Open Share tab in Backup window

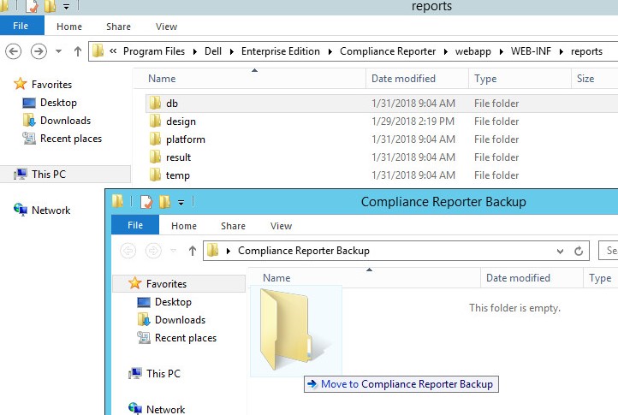point(233,226)
